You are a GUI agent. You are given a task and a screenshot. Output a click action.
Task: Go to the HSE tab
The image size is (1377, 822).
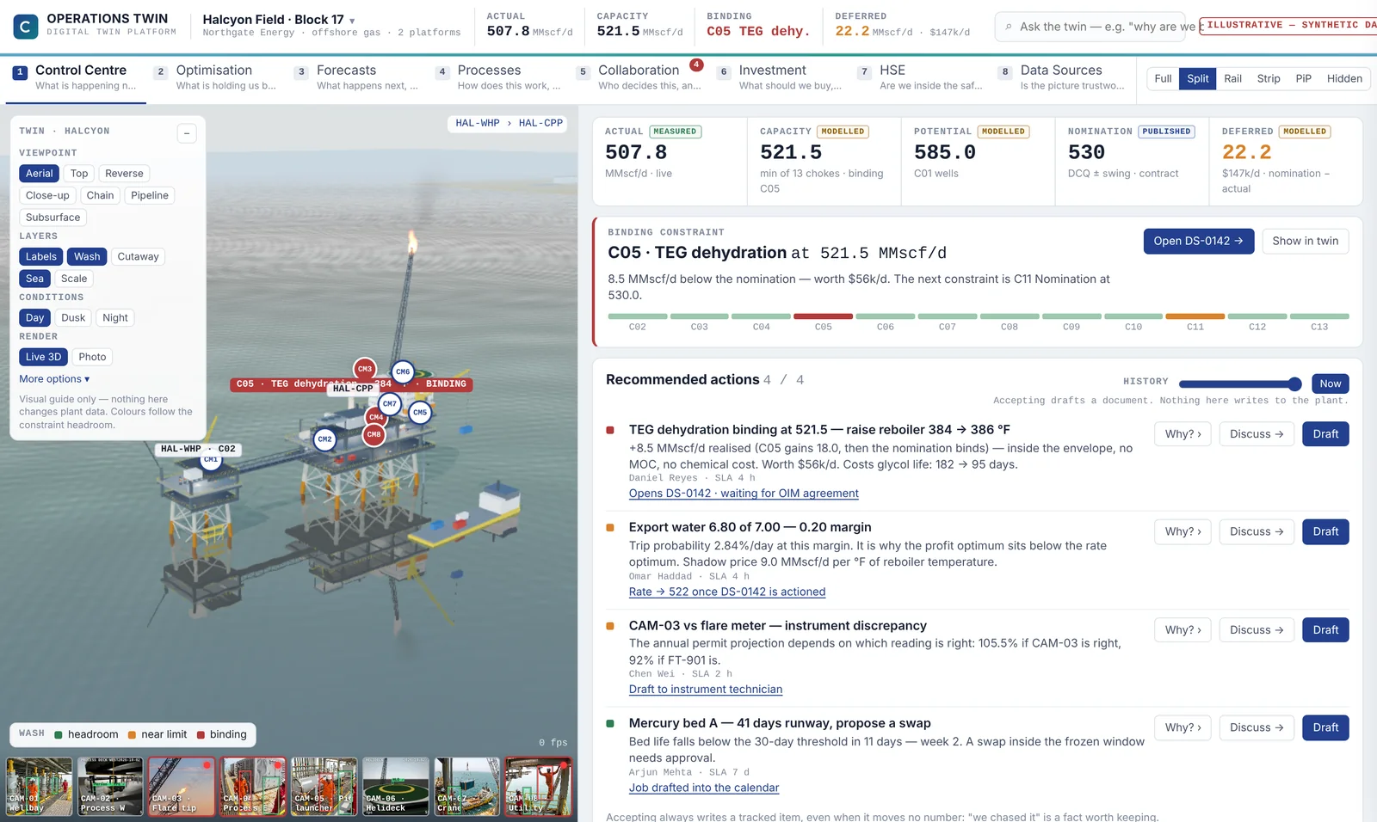tap(920, 77)
